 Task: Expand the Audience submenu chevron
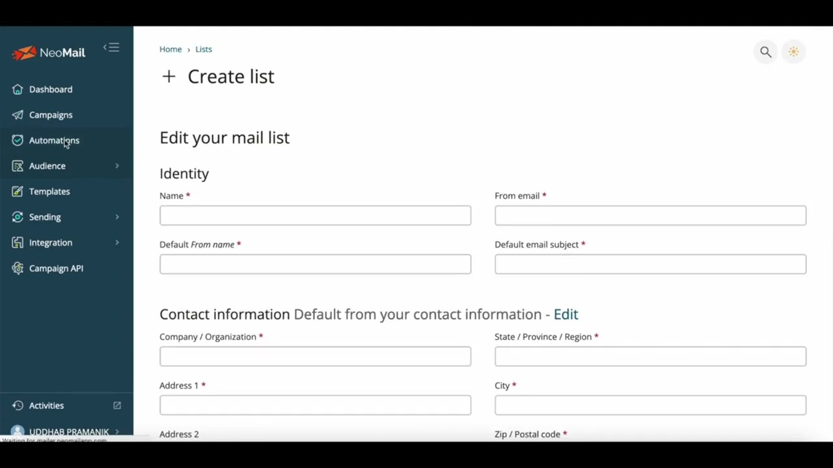pos(117,166)
